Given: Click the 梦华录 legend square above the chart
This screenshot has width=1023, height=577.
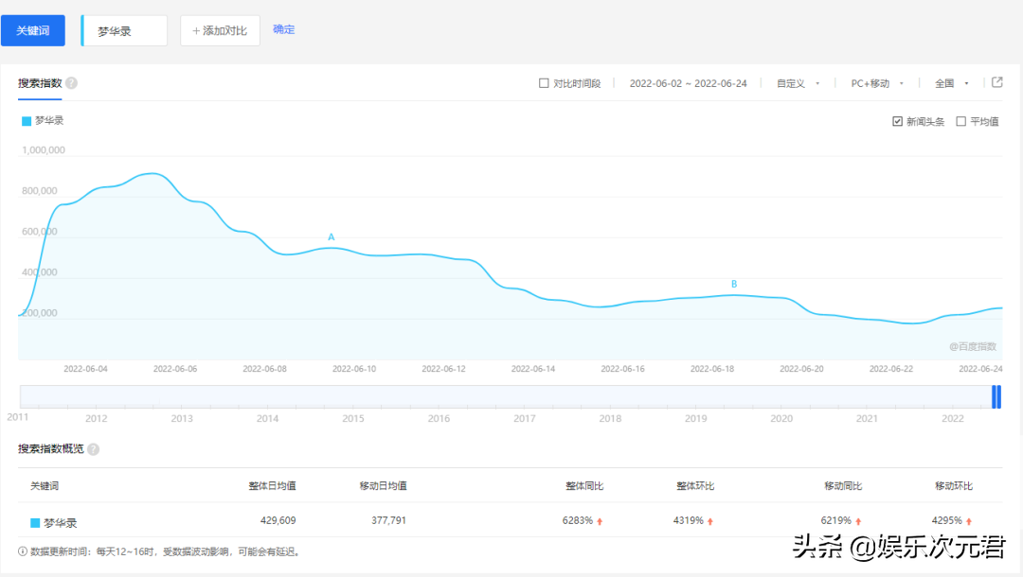Looking at the screenshot, I should (27, 121).
